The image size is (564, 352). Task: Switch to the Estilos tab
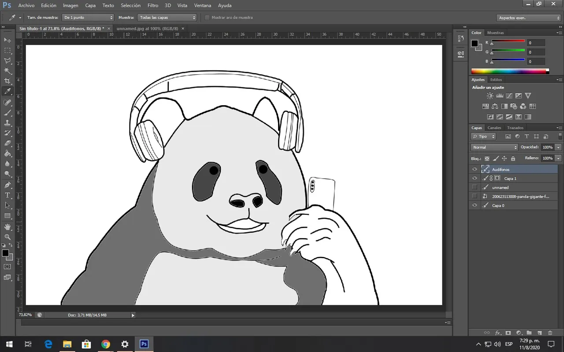(496, 80)
